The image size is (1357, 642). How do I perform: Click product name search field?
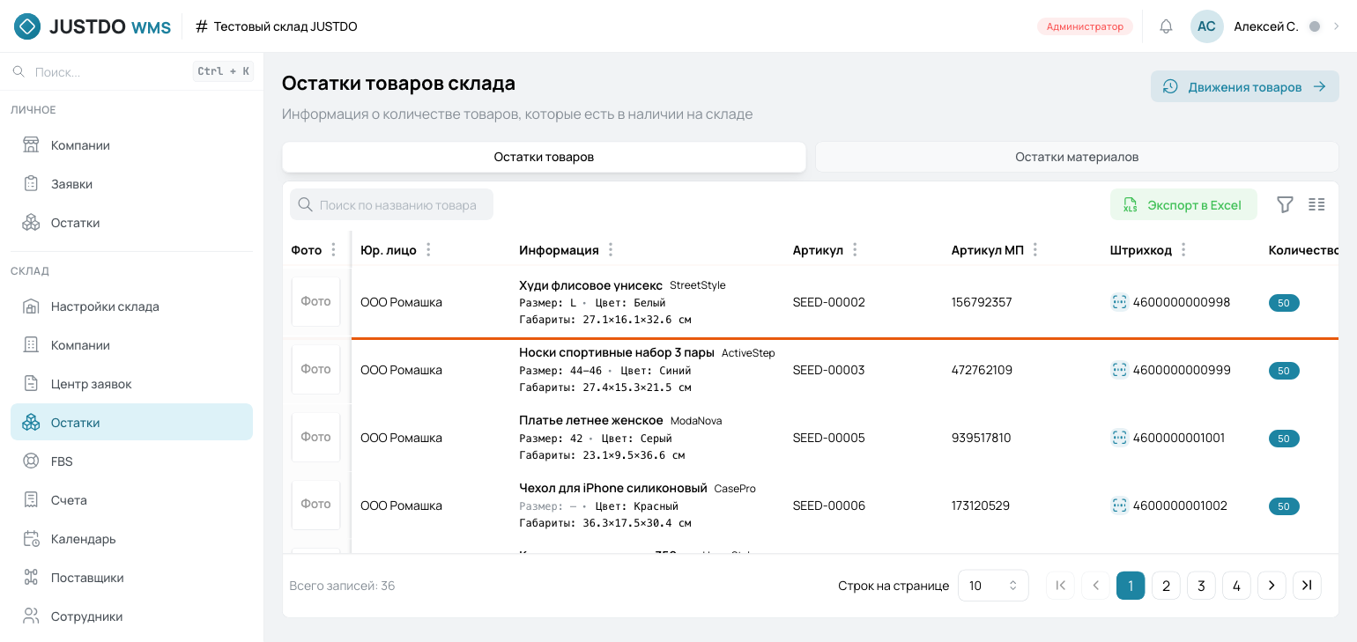(x=391, y=204)
